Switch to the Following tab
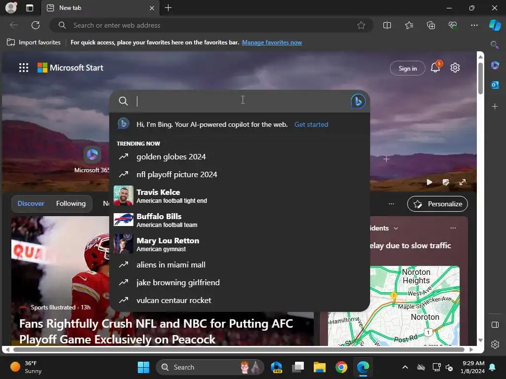The width and height of the screenshot is (506, 379). (71, 203)
